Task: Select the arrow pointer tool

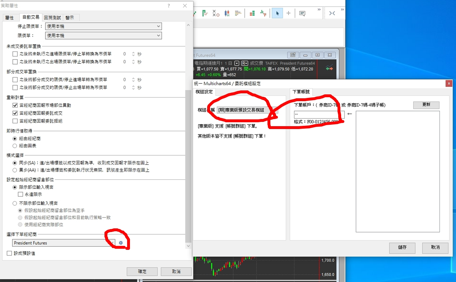Action: pos(277,13)
